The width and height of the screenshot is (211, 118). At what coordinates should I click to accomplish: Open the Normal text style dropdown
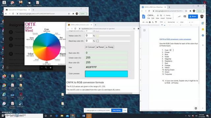tap(173, 22)
